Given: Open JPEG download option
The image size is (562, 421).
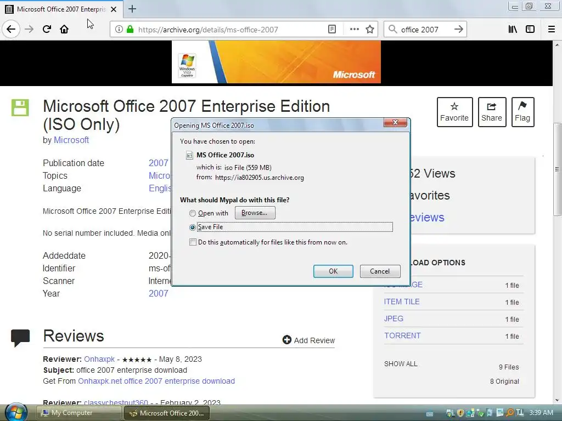Looking at the screenshot, I should click(394, 318).
